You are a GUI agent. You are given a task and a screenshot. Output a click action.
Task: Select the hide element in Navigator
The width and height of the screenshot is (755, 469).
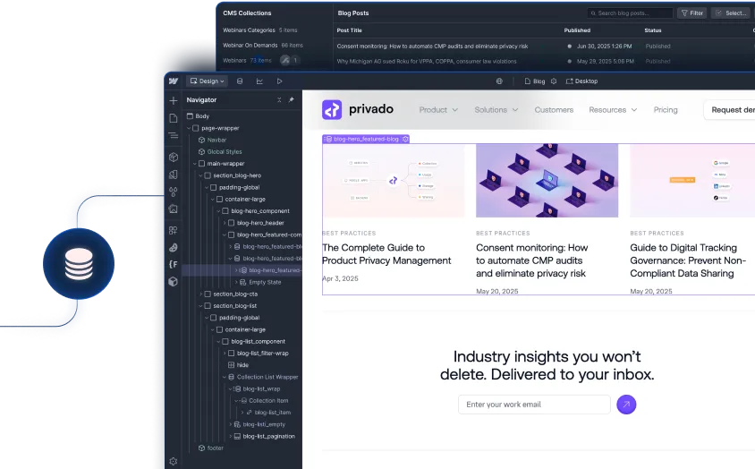[x=238, y=365]
